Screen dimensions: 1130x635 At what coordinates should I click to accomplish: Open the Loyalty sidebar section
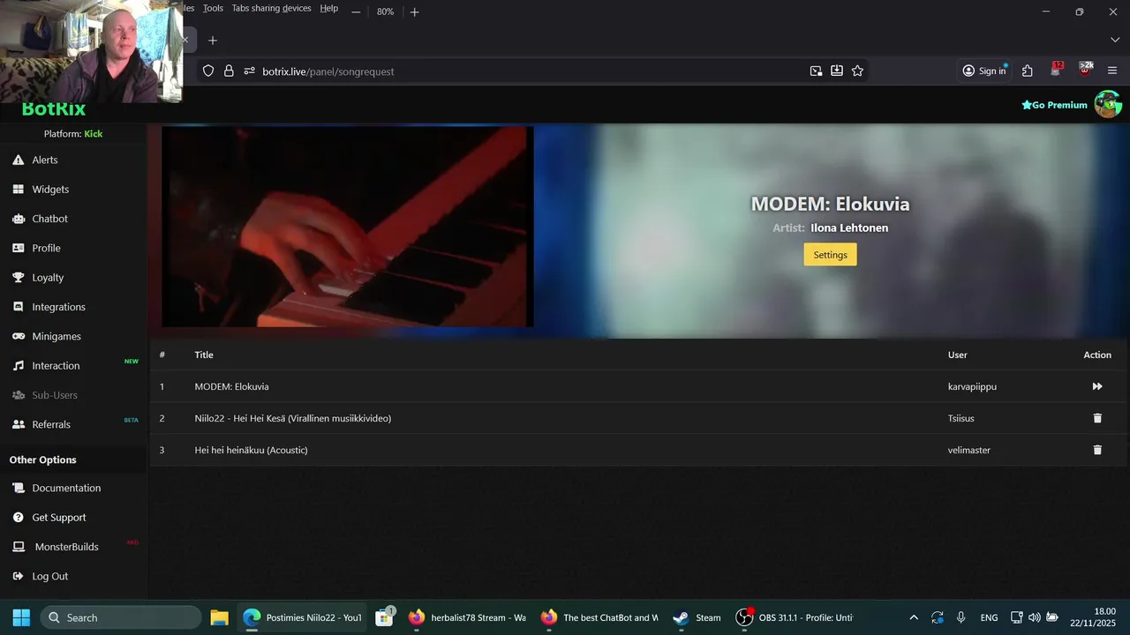click(48, 277)
